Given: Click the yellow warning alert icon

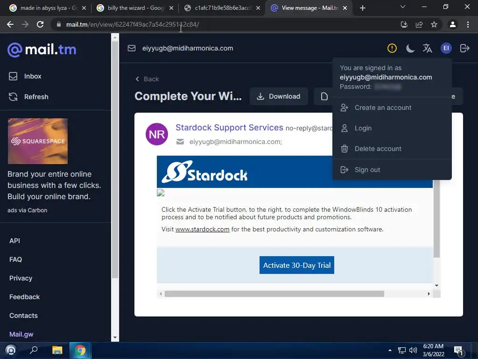Looking at the screenshot, I should (392, 48).
